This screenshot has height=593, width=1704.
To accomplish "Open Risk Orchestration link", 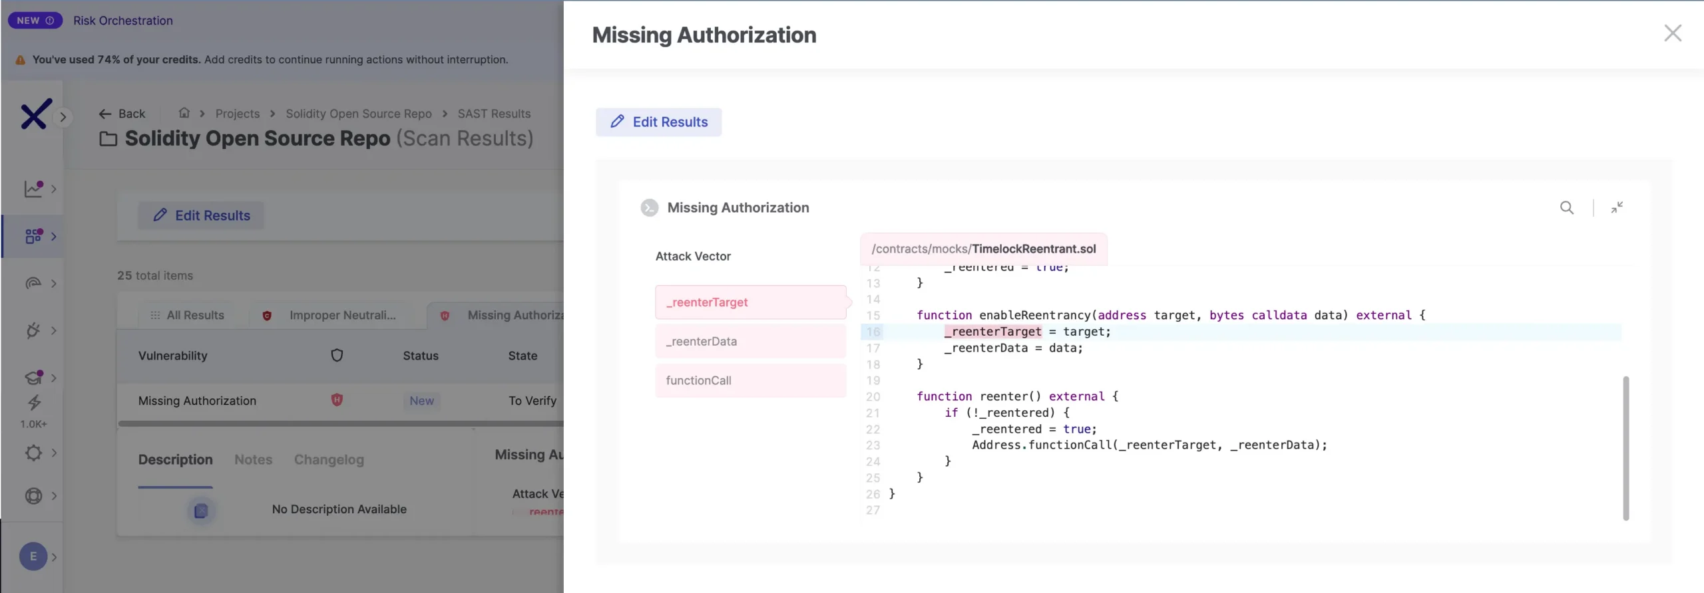I will (x=123, y=21).
